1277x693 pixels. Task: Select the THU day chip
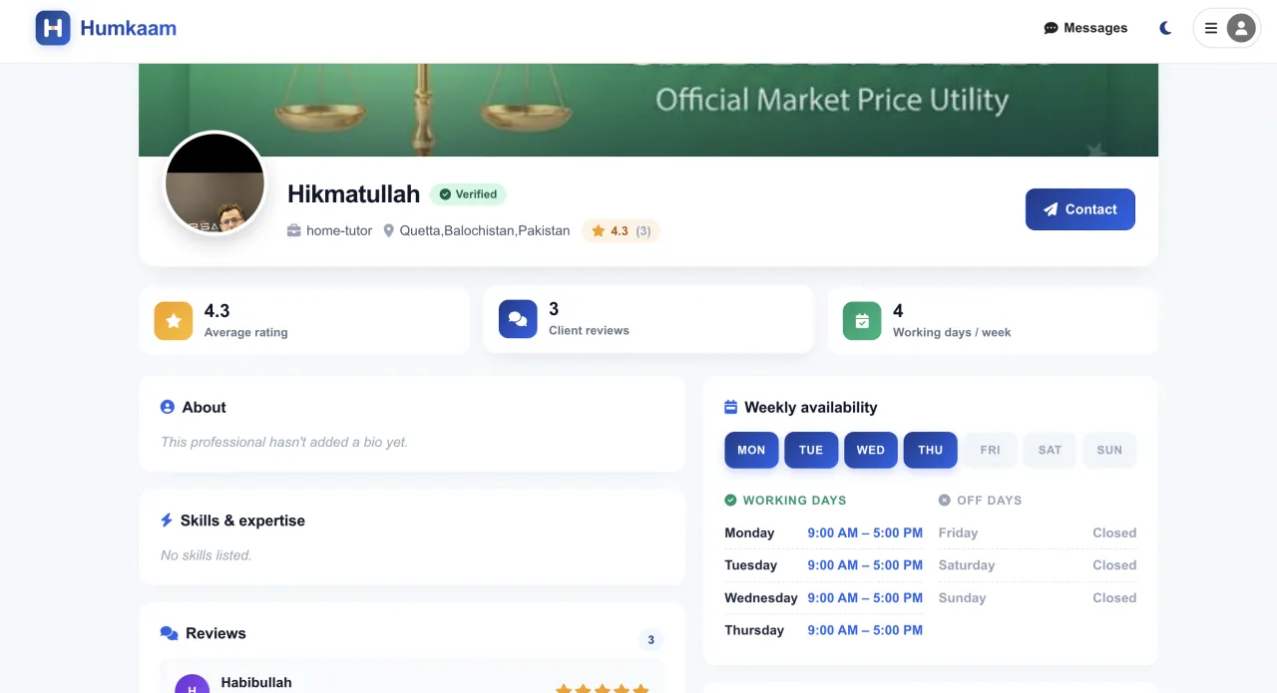tap(931, 450)
